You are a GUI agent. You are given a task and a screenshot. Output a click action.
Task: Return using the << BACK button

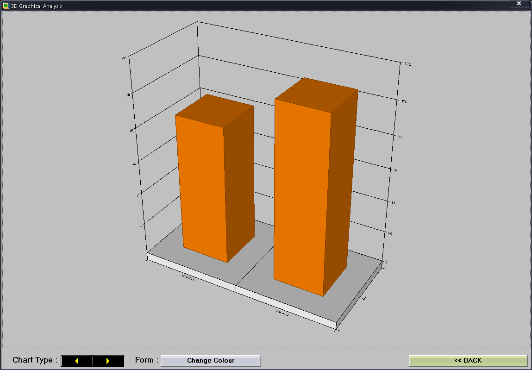coord(468,360)
